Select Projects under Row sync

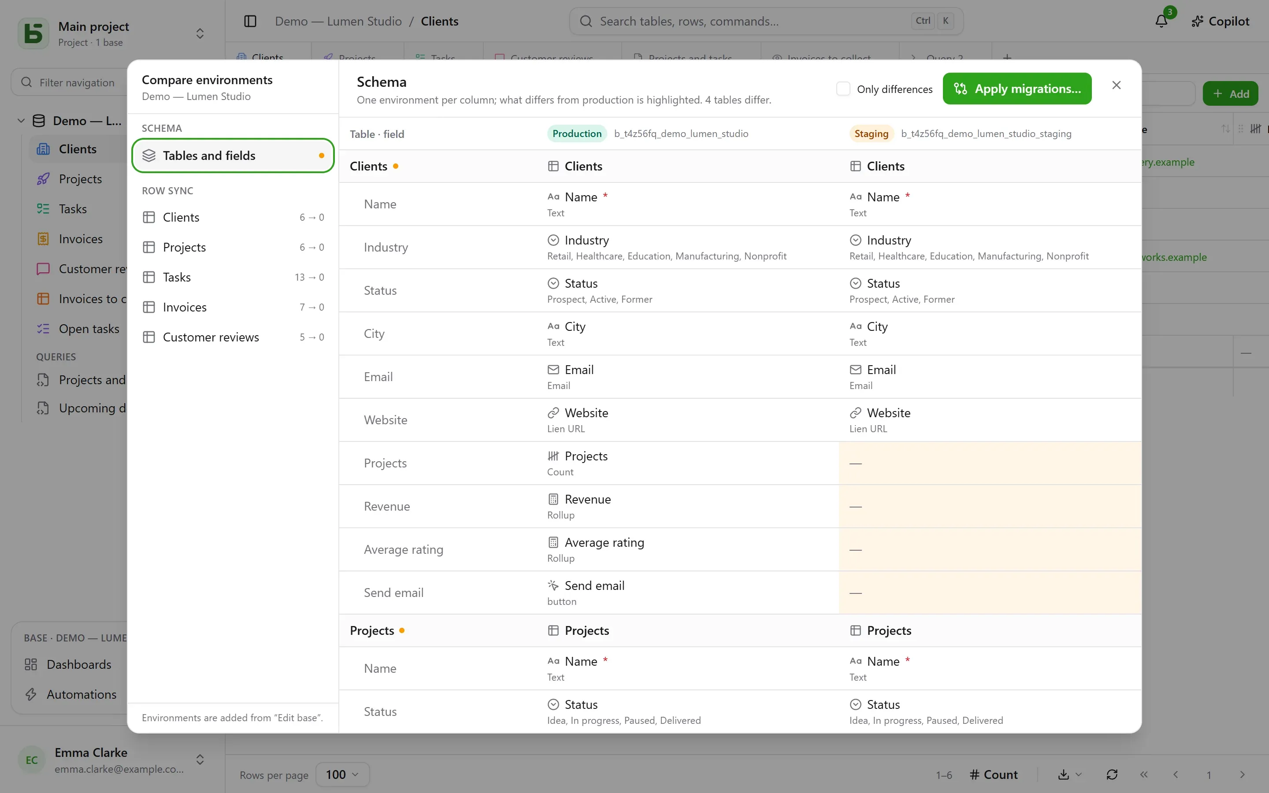click(233, 247)
